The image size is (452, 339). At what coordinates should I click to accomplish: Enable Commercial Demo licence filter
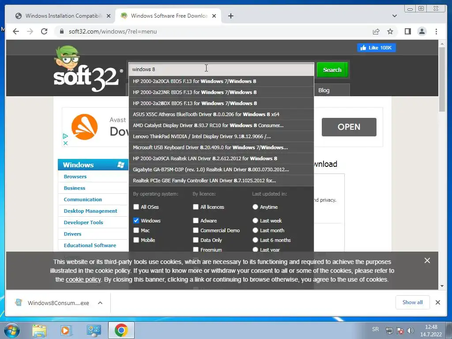click(196, 230)
